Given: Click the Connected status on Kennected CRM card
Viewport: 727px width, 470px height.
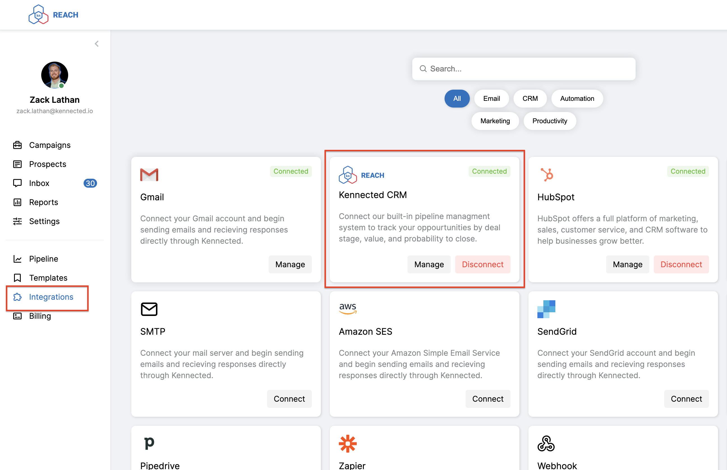Looking at the screenshot, I should pyautogui.click(x=489, y=171).
